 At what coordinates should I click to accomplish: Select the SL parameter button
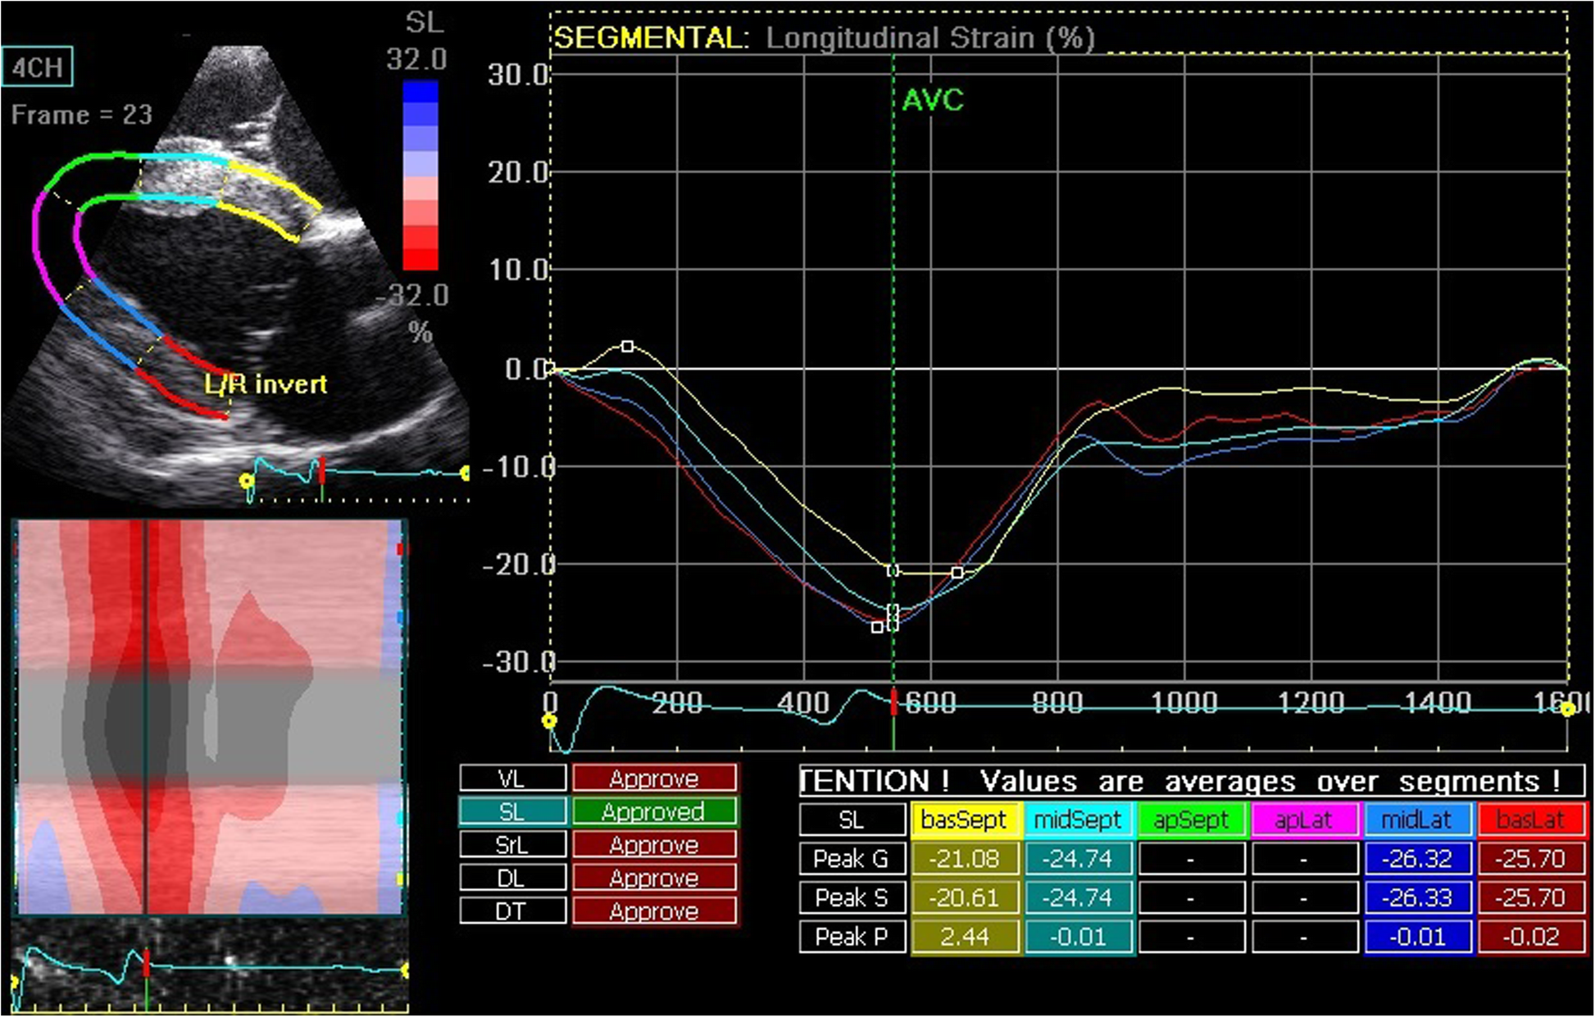512,811
